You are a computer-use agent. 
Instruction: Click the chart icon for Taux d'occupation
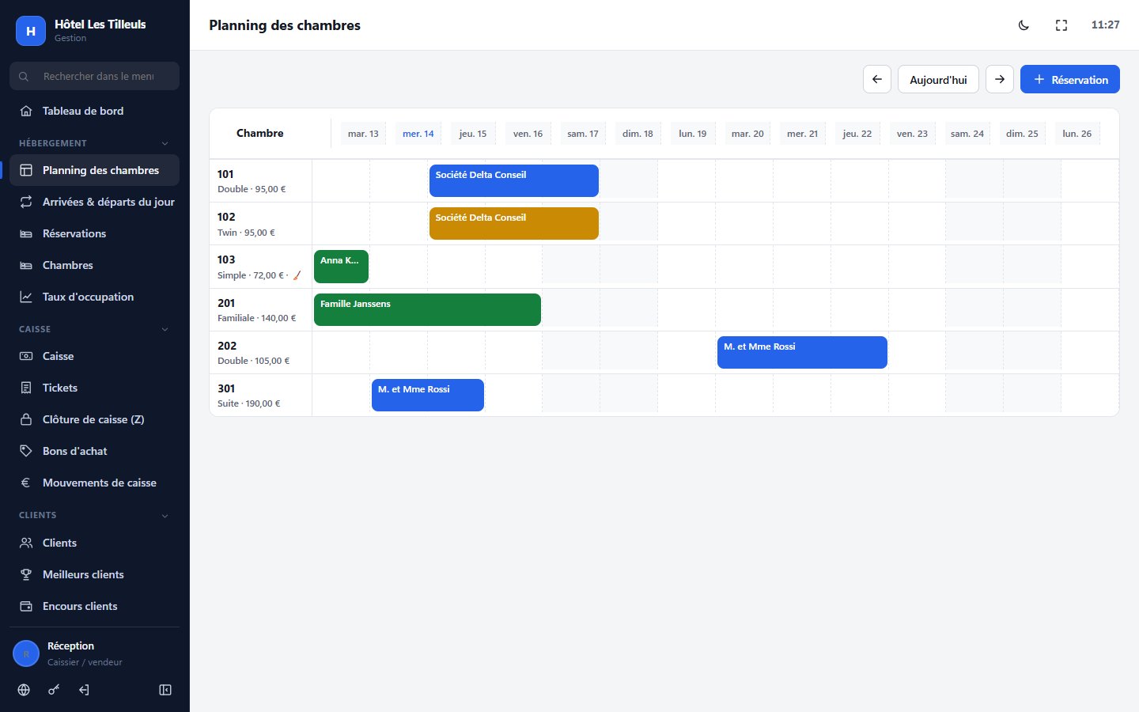26,297
